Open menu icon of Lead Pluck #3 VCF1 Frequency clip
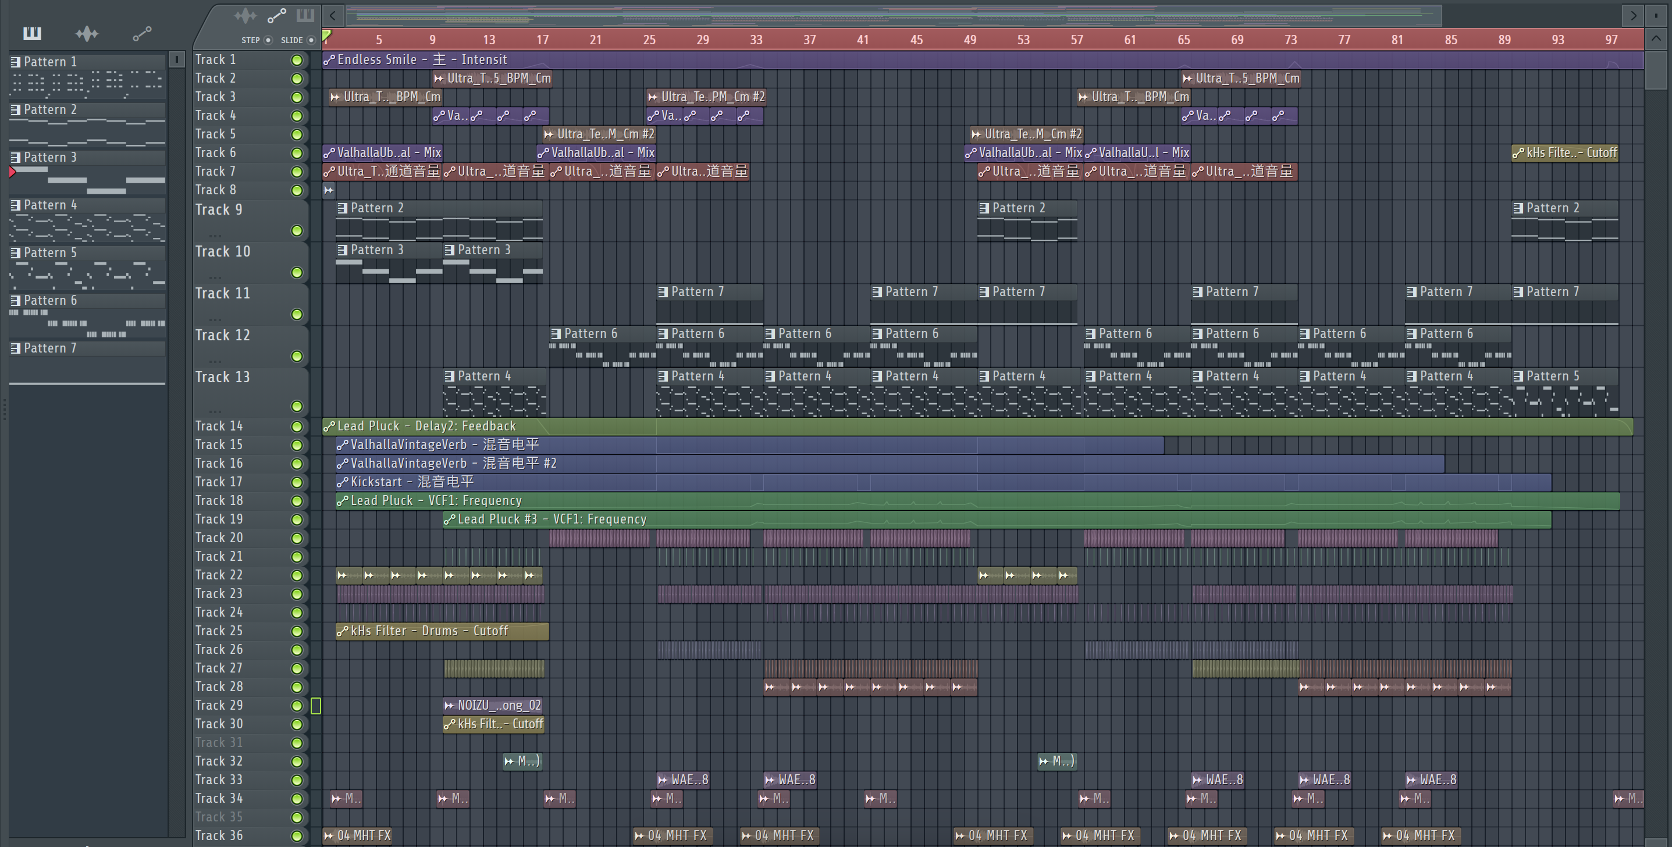The image size is (1672, 847). click(449, 519)
